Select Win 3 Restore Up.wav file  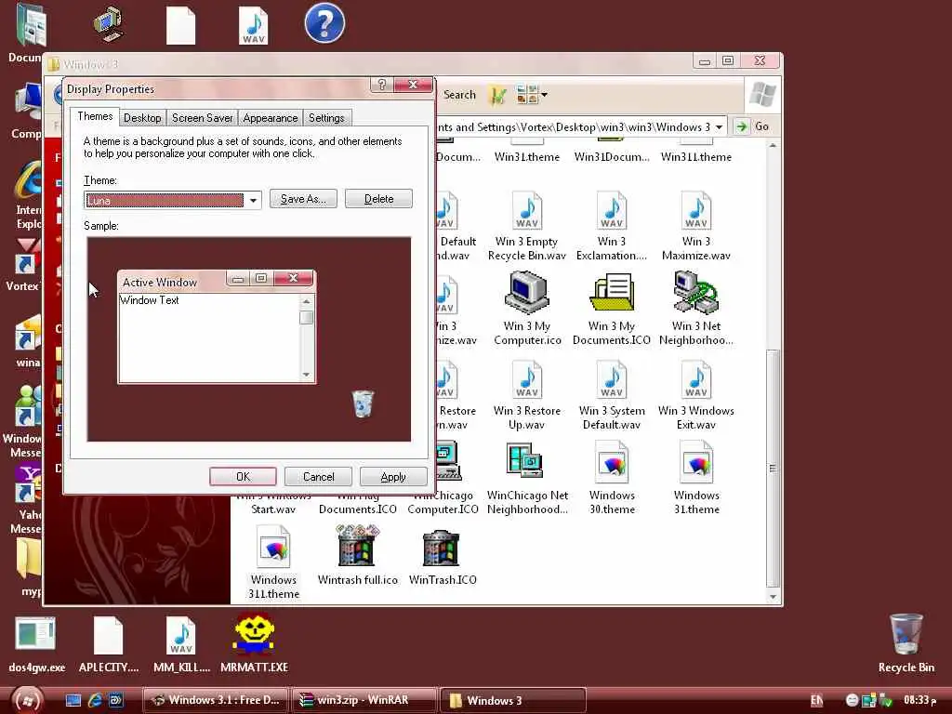point(527,395)
